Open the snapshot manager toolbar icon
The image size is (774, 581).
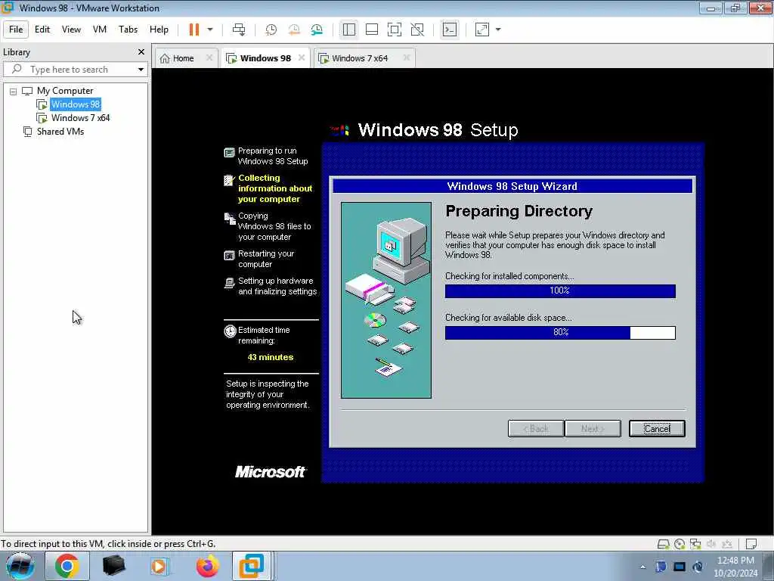(317, 30)
